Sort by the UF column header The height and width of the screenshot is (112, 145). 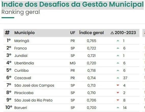[x=73, y=33]
